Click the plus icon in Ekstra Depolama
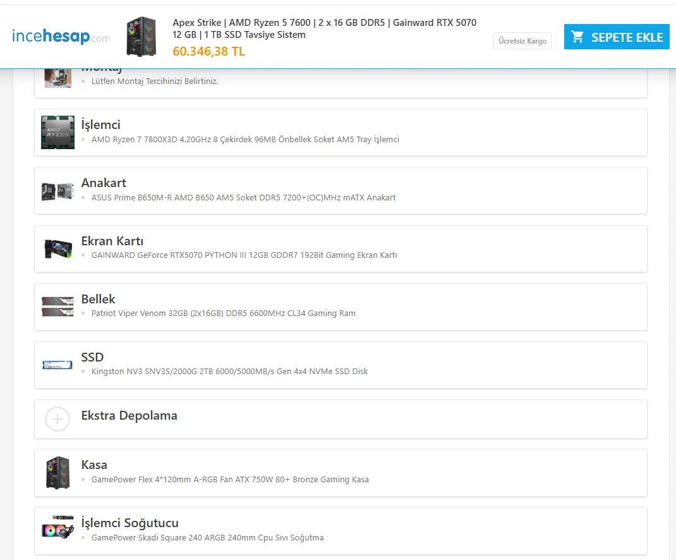 tap(57, 419)
